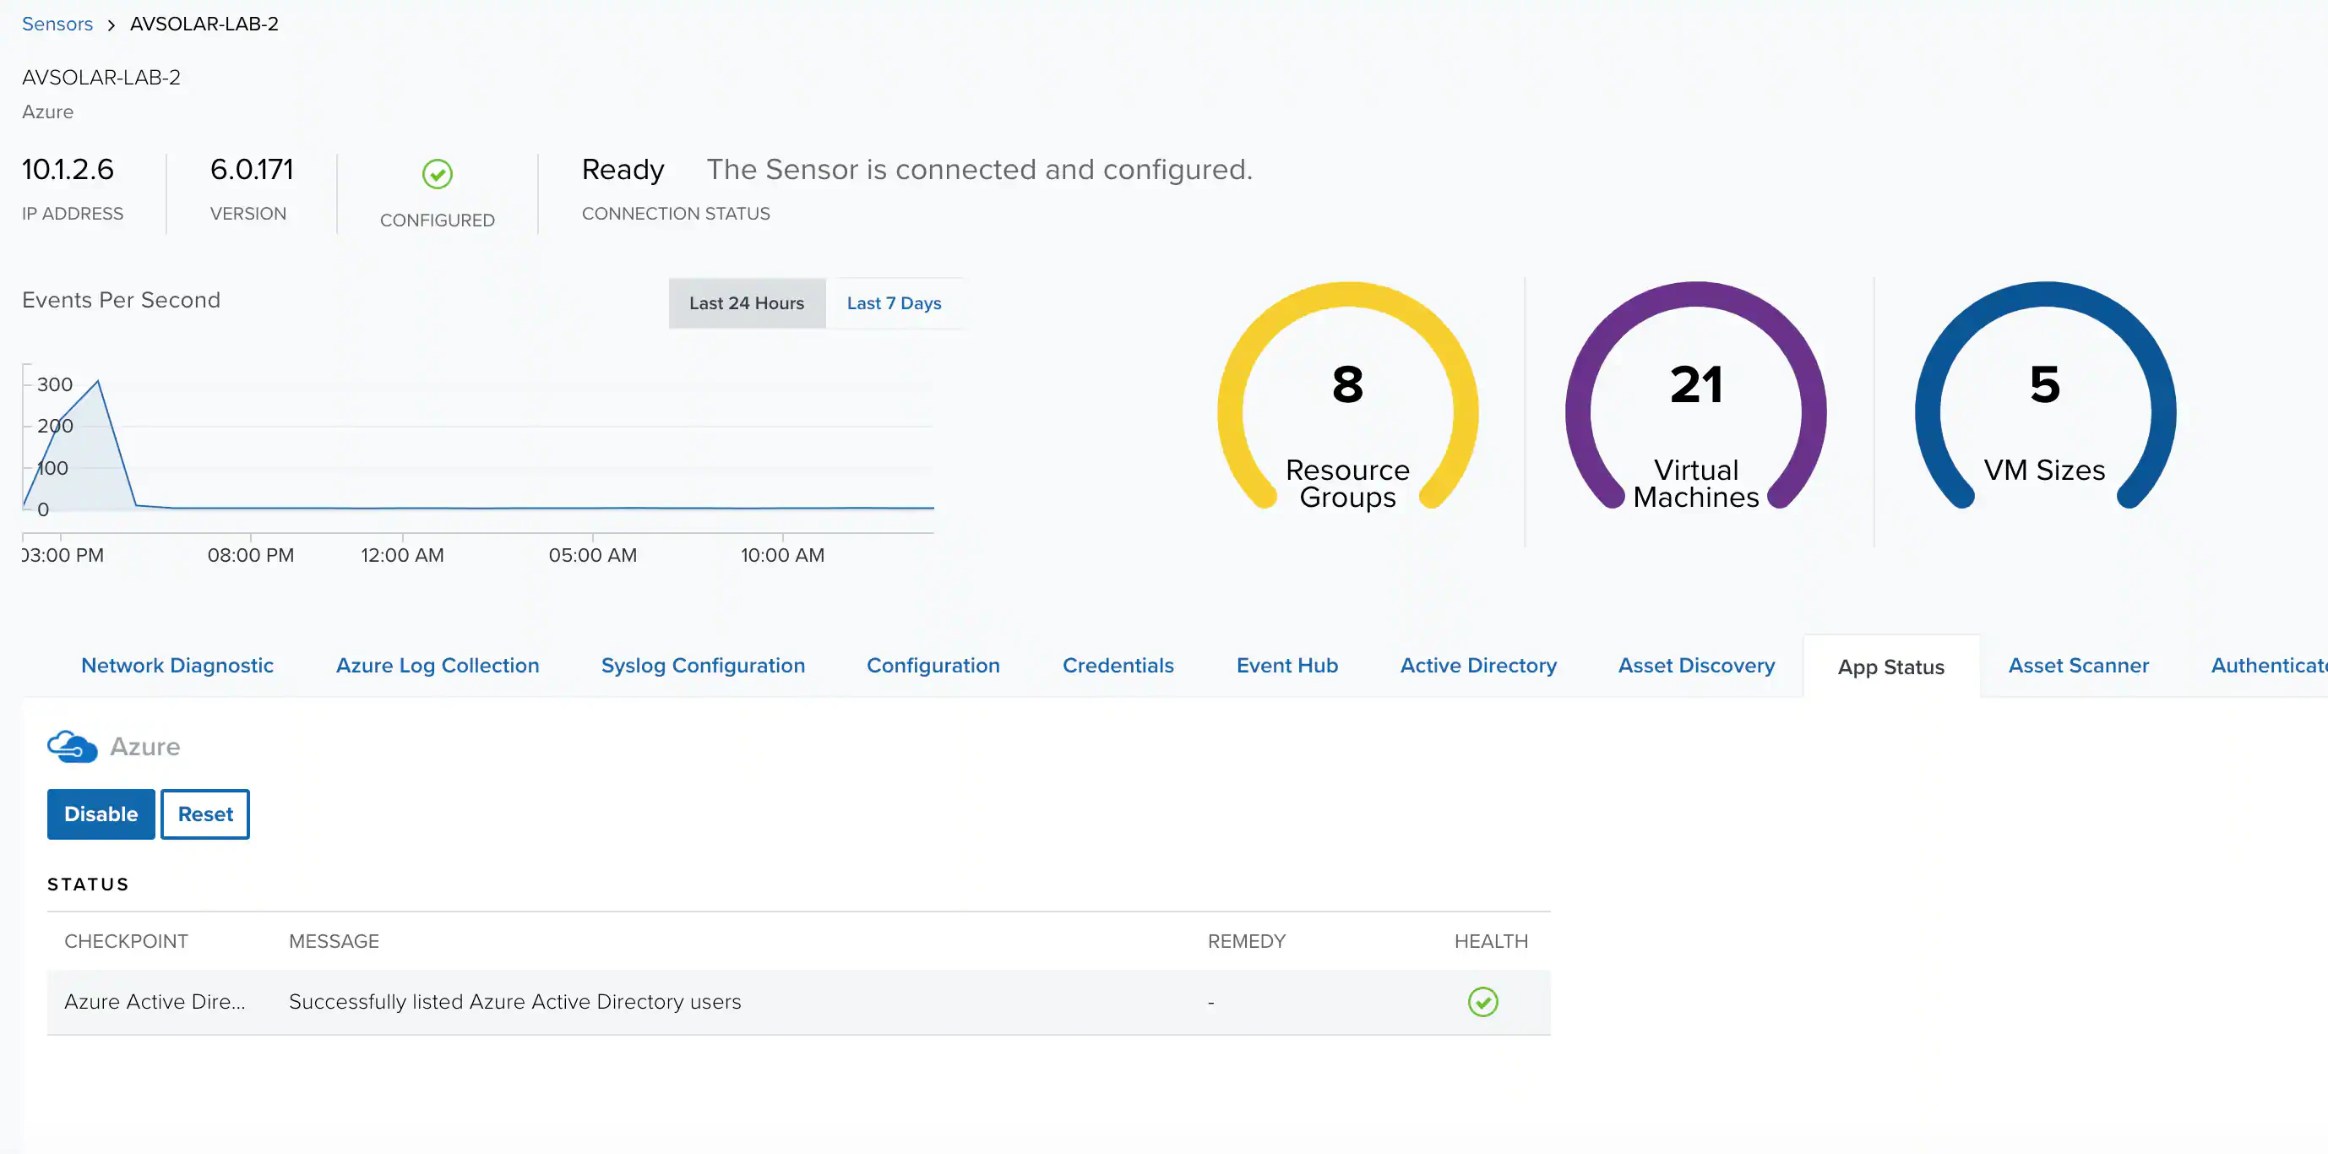
Task: Switch to Azure Log Collection tab
Action: (438, 666)
